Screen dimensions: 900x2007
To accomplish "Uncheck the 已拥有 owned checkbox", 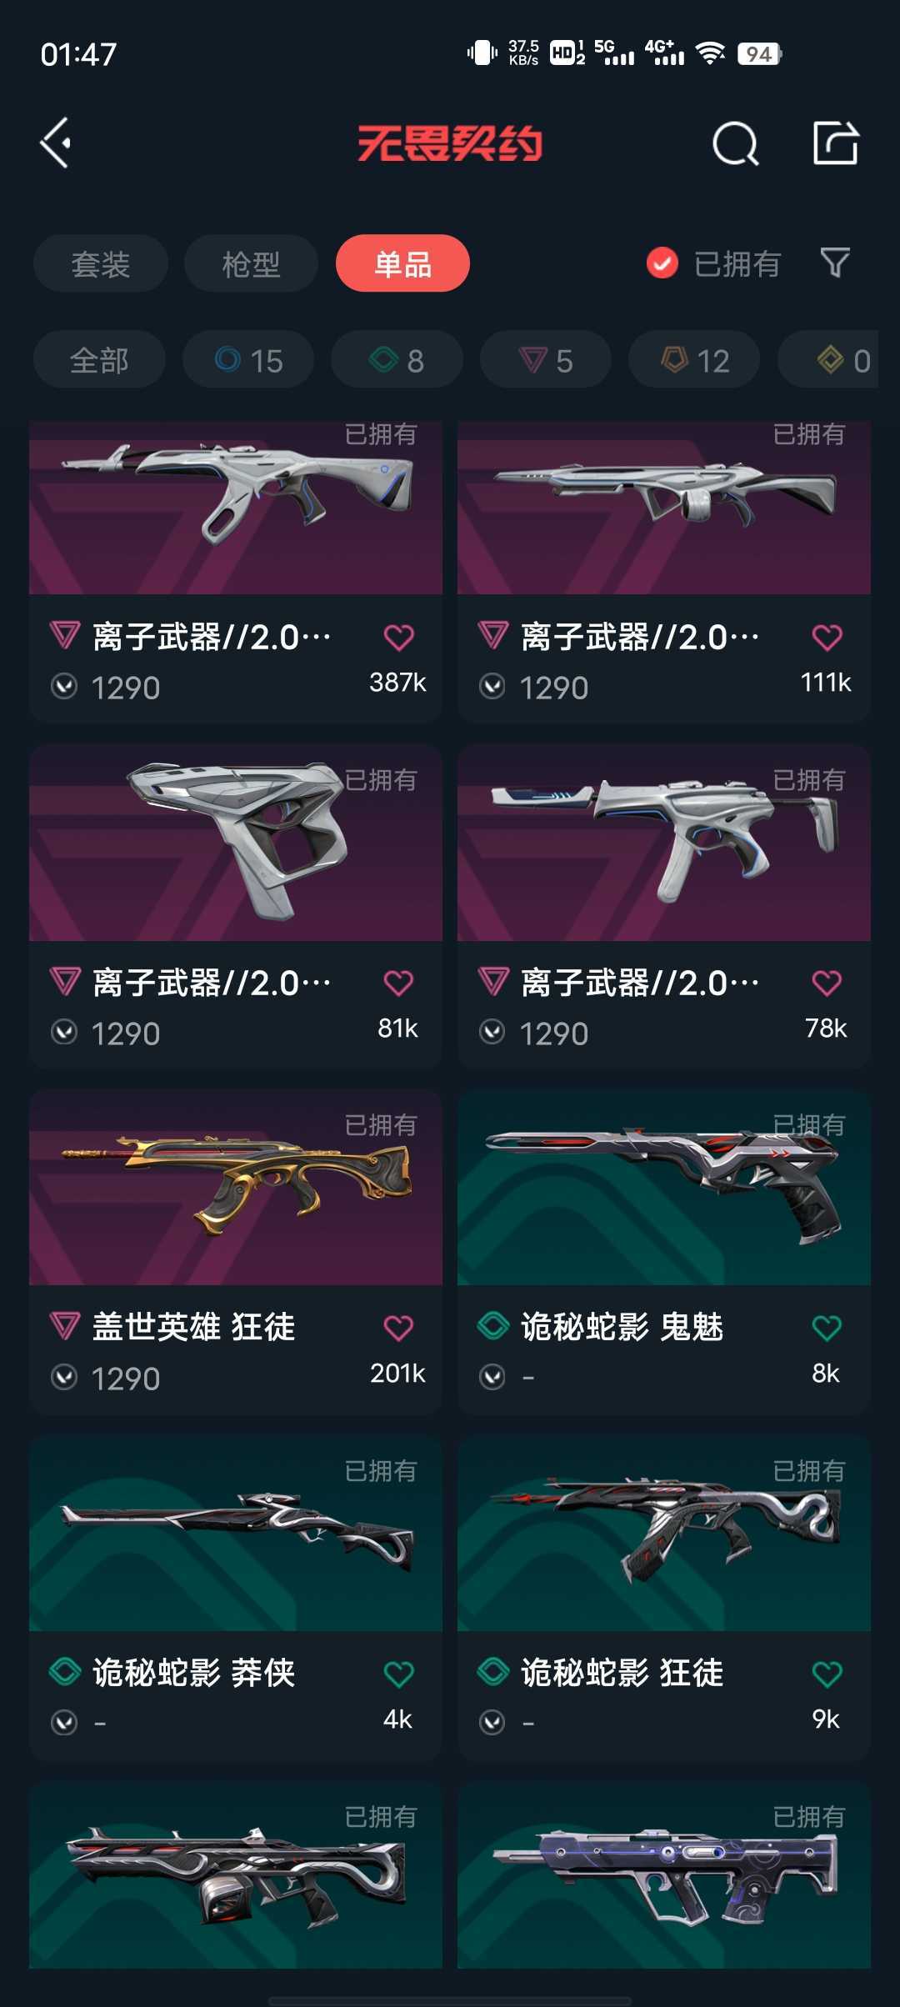I will click(x=662, y=264).
